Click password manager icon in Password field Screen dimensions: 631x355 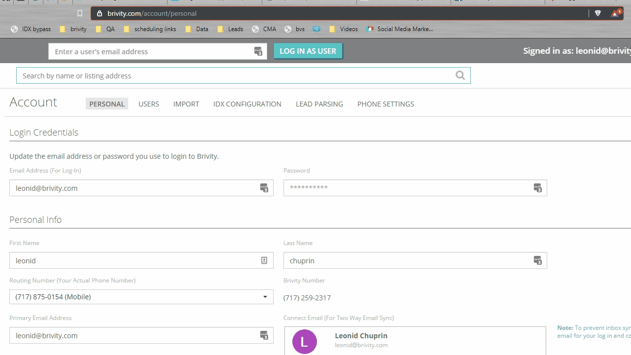point(538,188)
